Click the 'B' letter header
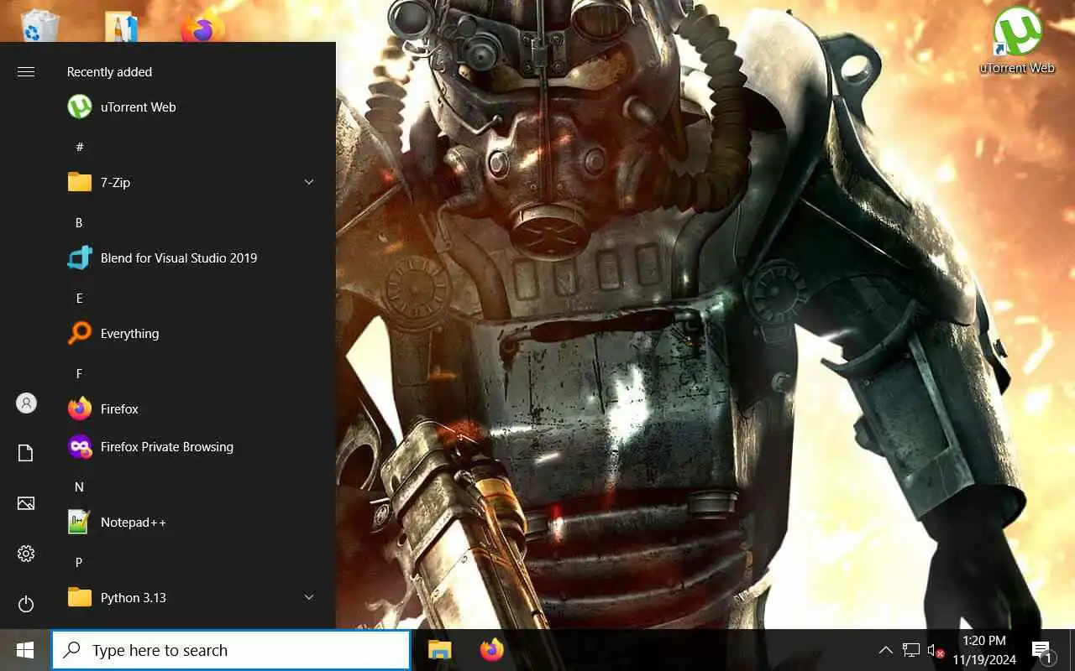The height and width of the screenshot is (671, 1075). 79,222
